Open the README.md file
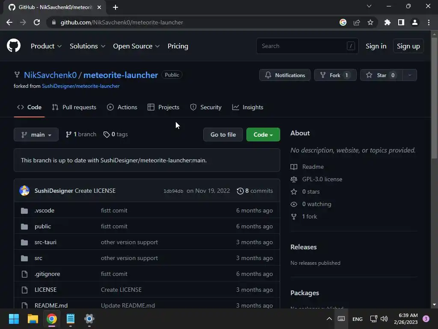The image size is (438, 329). 51,305
